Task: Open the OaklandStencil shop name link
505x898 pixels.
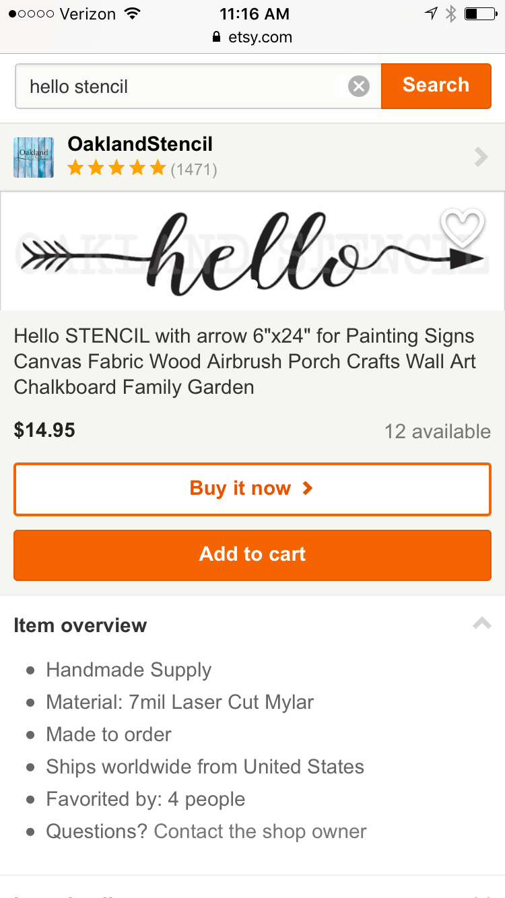Action: click(140, 144)
